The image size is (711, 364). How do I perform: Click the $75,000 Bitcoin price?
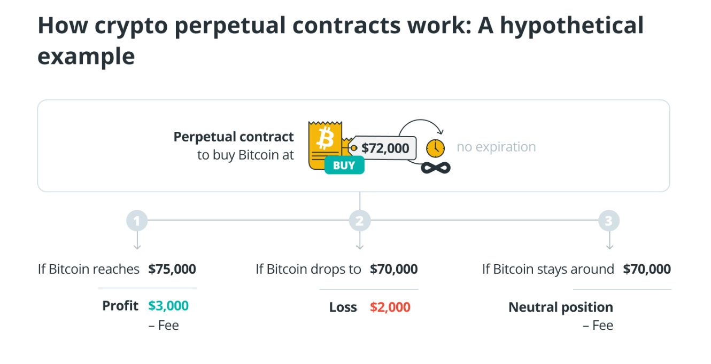172,269
